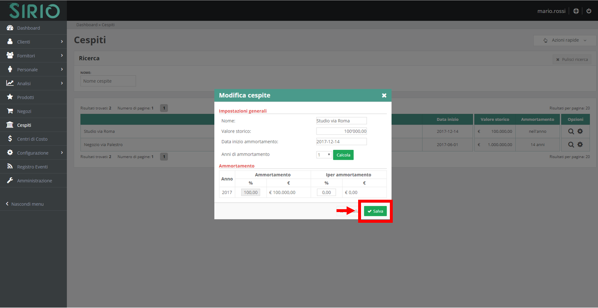Click magnifier icon for Studio via Roma
This screenshot has height=308, width=598.
pyautogui.click(x=571, y=131)
